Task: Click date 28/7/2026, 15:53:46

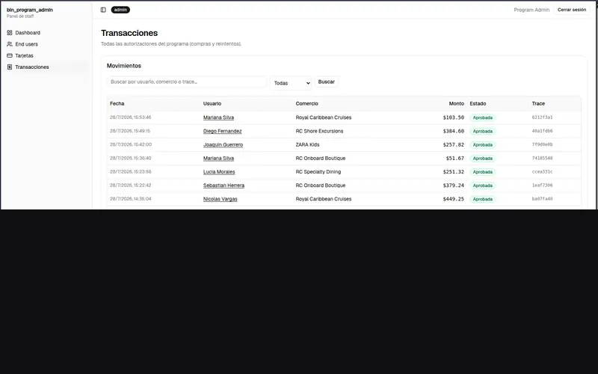Action: pos(130,117)
